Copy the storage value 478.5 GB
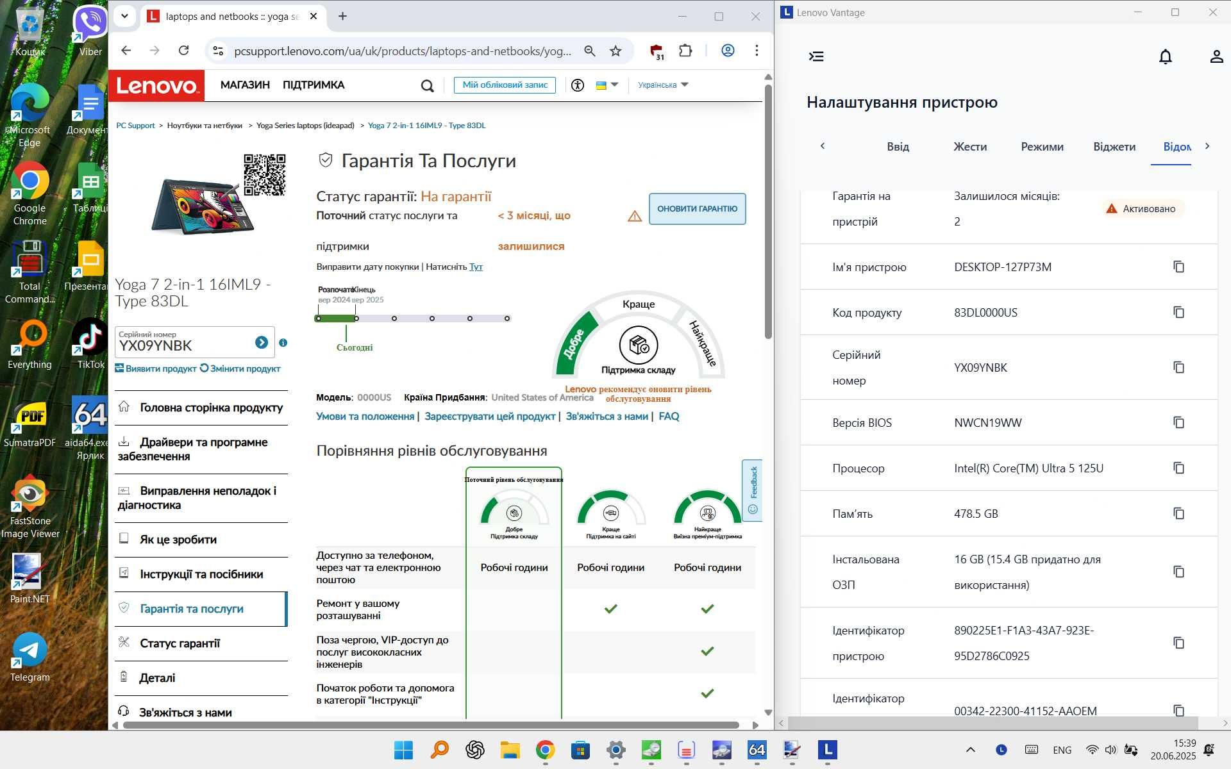The image size is (1231, 769). 1178,513
